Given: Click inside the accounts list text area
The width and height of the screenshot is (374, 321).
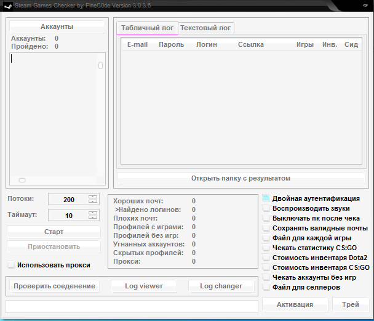Looking at the screenshot, I should pos(53,115).
